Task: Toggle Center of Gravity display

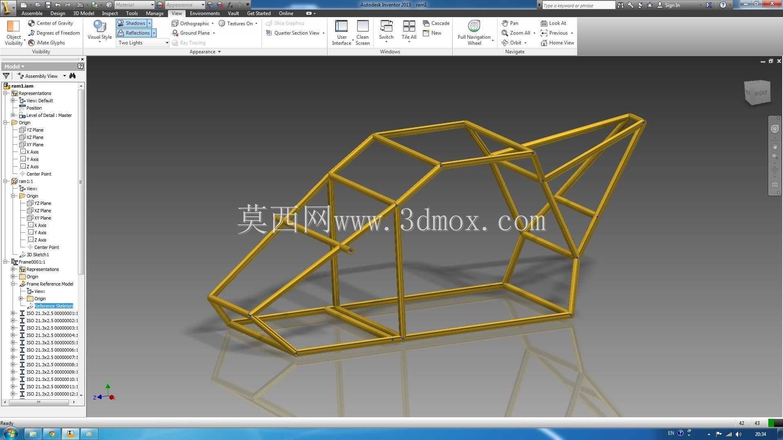Action: coord(51,23)
